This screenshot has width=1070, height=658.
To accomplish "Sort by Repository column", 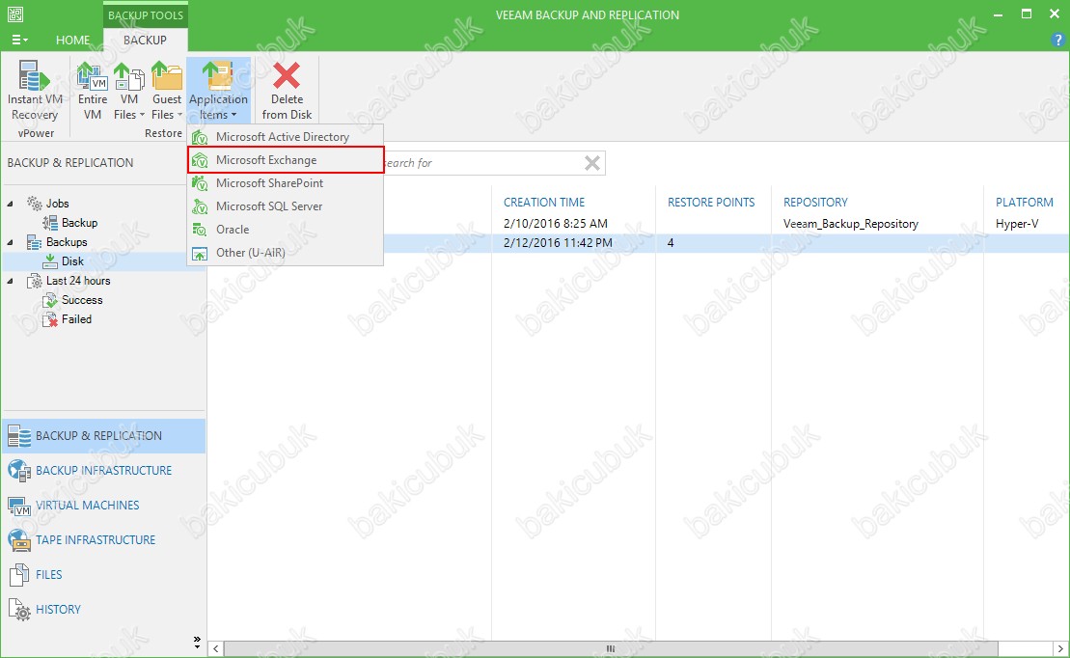I will (x=815, y=202).
